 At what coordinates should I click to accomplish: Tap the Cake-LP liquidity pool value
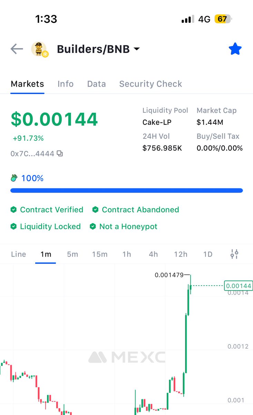point(157,122)
